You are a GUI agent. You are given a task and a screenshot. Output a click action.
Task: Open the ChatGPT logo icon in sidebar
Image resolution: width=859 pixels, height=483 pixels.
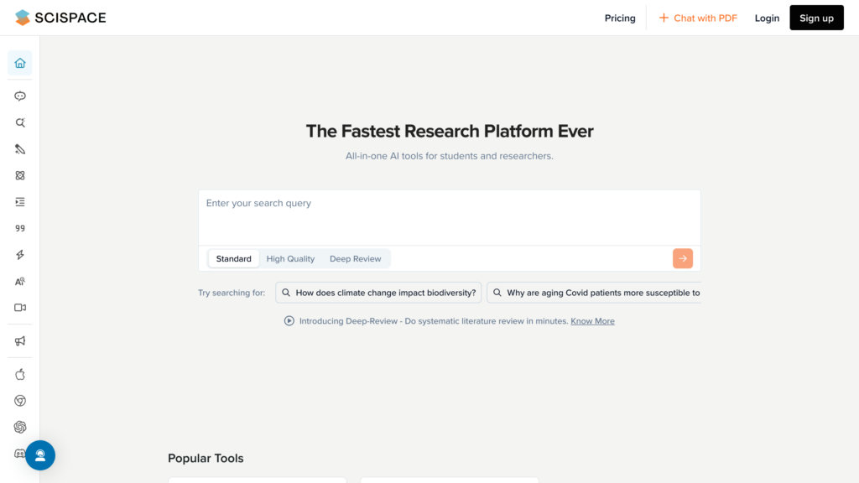20,427
